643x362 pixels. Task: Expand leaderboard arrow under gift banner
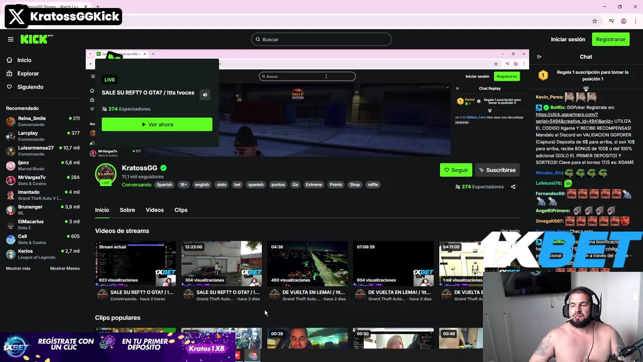click(x=586, y=88)
